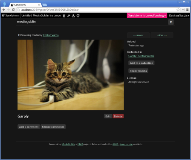Click Add to a collection button
This screenshot has width=191, height=160.
click(x=142, y=63)
